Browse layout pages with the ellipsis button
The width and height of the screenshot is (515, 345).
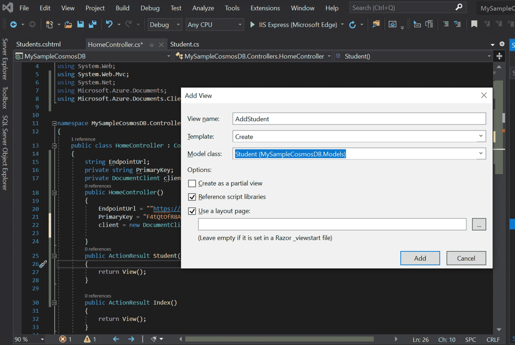click(x=478, y=224)
